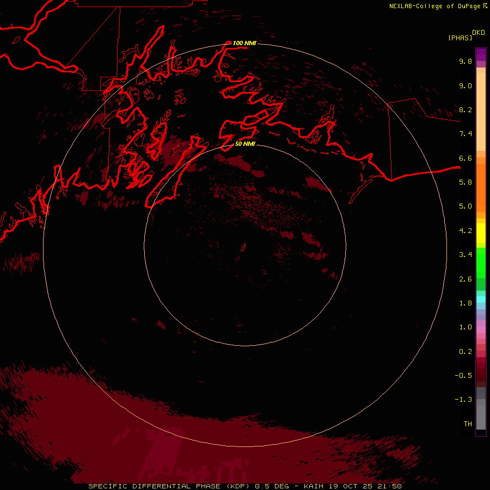Viewport: 490px width, 490px height.
Task: Click the KDP product title at bottom
Action: point(245,486)
